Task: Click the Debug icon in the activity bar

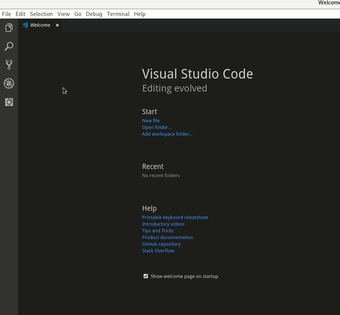Action: pyautogui.click(x=9, y=83)
